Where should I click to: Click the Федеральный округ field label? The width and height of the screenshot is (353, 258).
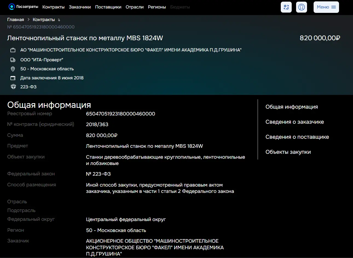pos(31,219)
